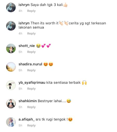
Task: Open username link yb_syafiqrimau
Action: click(x=32, y=83)
